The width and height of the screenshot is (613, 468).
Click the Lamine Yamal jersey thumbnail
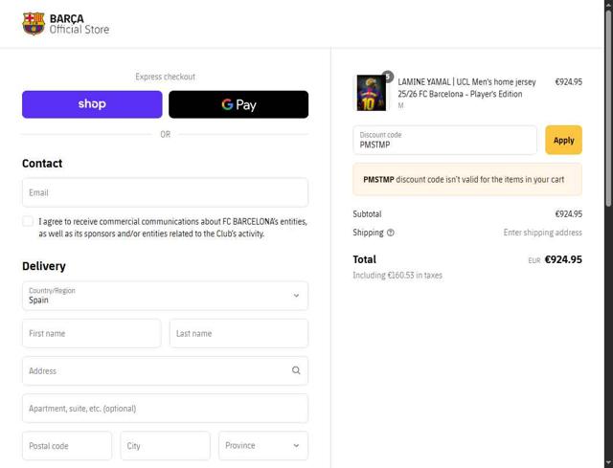[x=371, y=93]
